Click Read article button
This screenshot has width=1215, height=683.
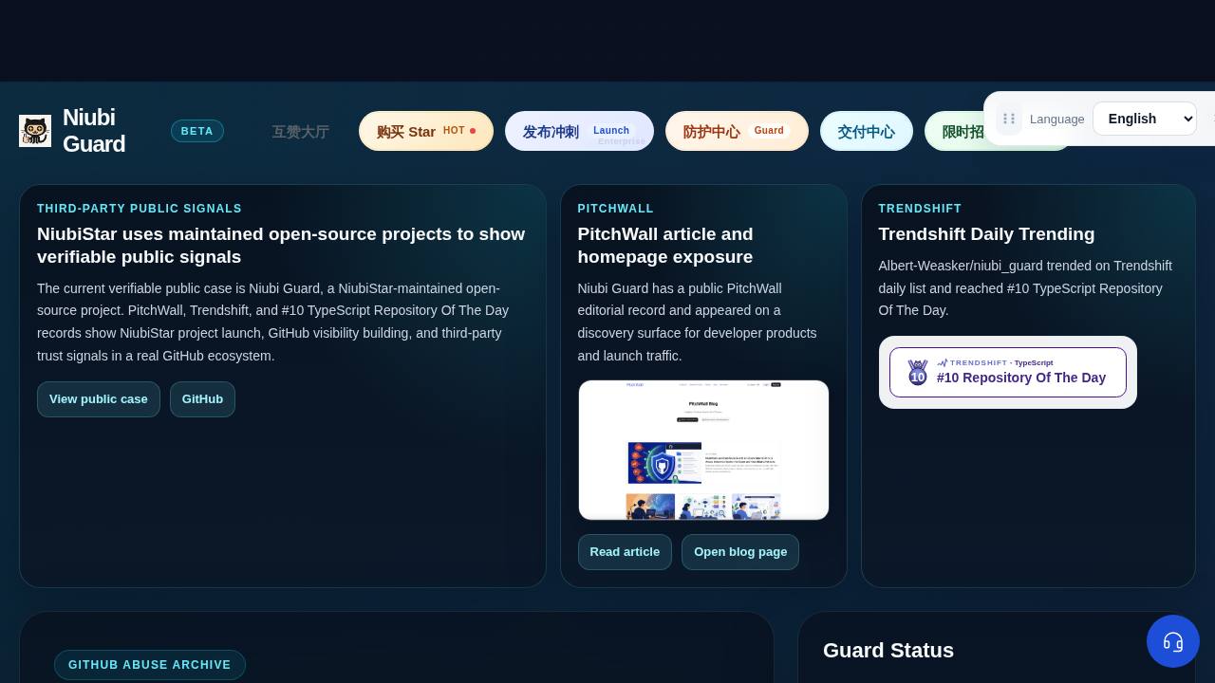(x=625, y=552)
